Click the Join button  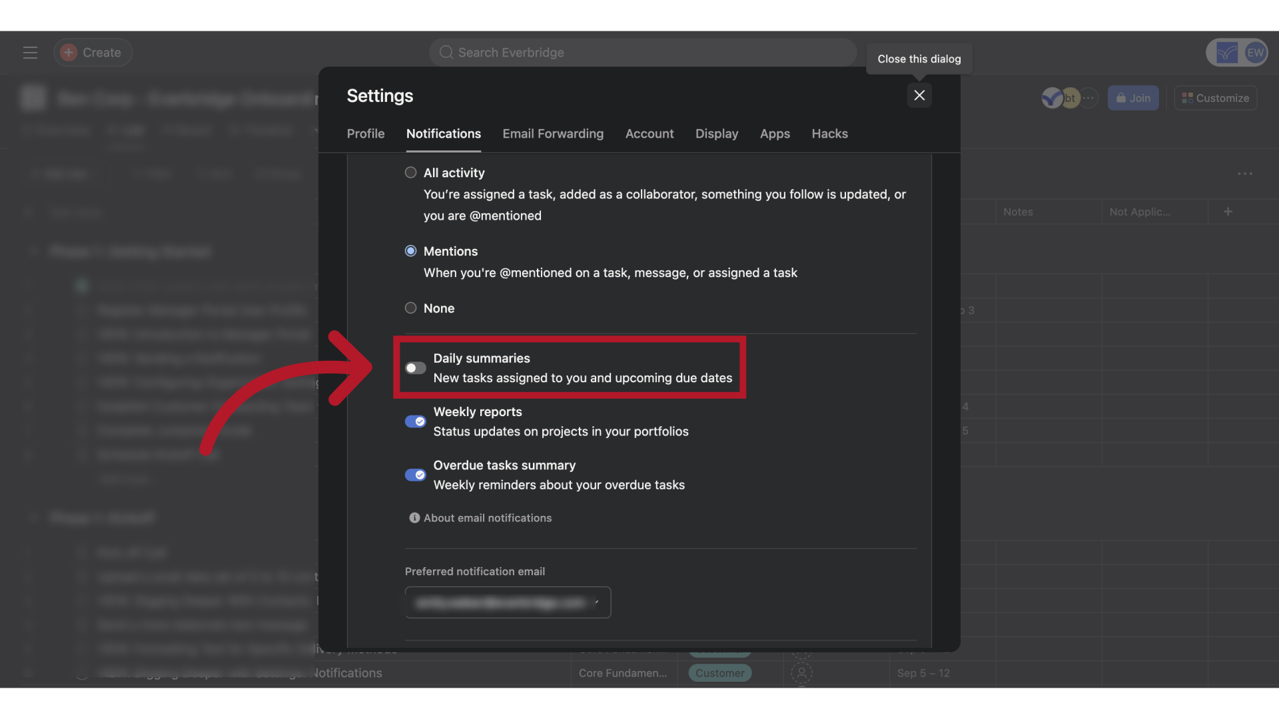1133,97
